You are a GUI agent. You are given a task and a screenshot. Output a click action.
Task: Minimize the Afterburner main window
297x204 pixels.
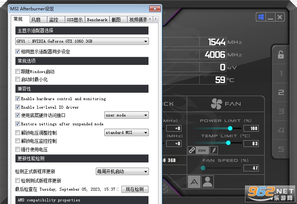[270, 17]
